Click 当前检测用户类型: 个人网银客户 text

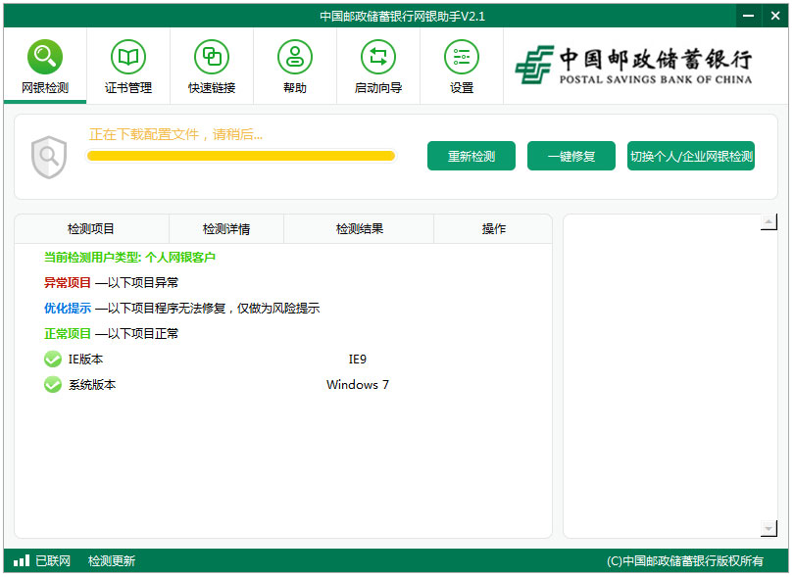(x=129, y=257)
